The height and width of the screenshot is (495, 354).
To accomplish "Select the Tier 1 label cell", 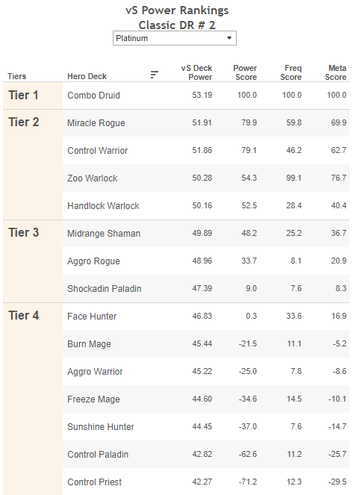I will 33,96.
